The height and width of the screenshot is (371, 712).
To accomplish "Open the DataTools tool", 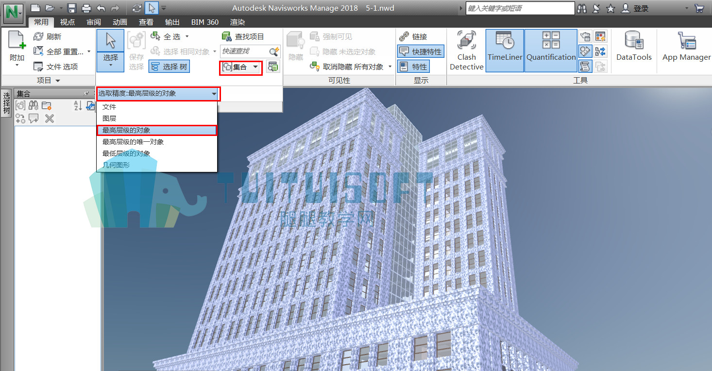I will click(x=634, y=47).
